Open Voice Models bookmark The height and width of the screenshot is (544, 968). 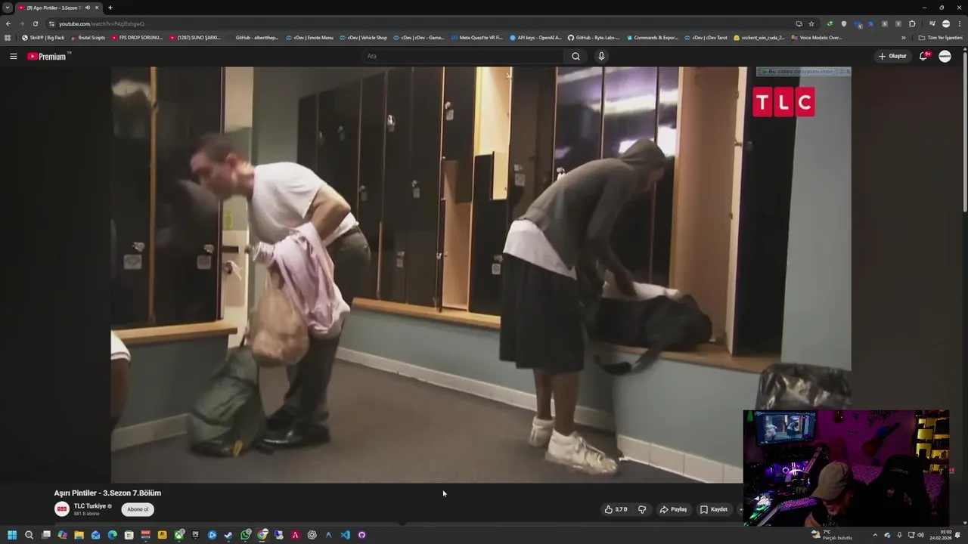(816, 37)
